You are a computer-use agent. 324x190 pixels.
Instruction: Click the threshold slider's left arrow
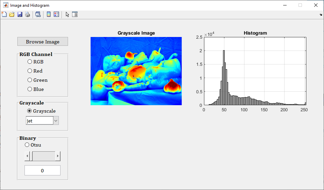click(x=27, y=156)
